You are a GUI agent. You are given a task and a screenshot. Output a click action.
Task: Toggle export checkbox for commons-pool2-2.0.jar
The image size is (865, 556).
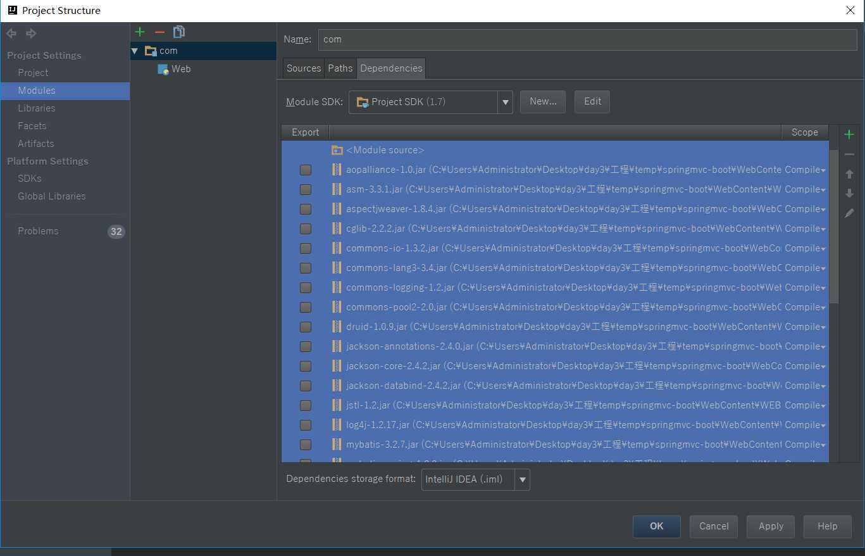tap(306, 307)
